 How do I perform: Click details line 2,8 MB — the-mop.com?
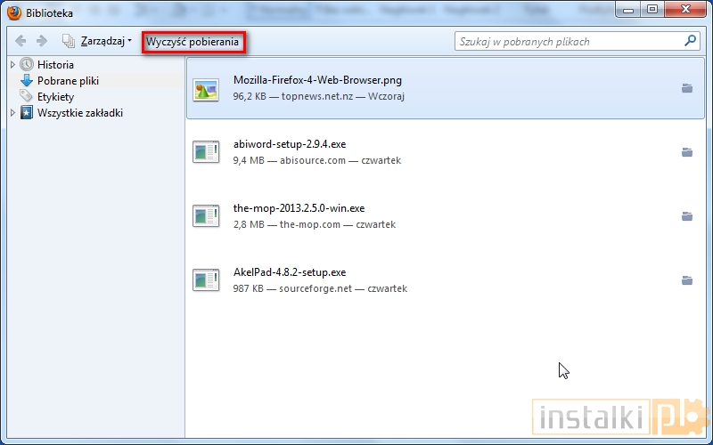click(x=315, y=224)
